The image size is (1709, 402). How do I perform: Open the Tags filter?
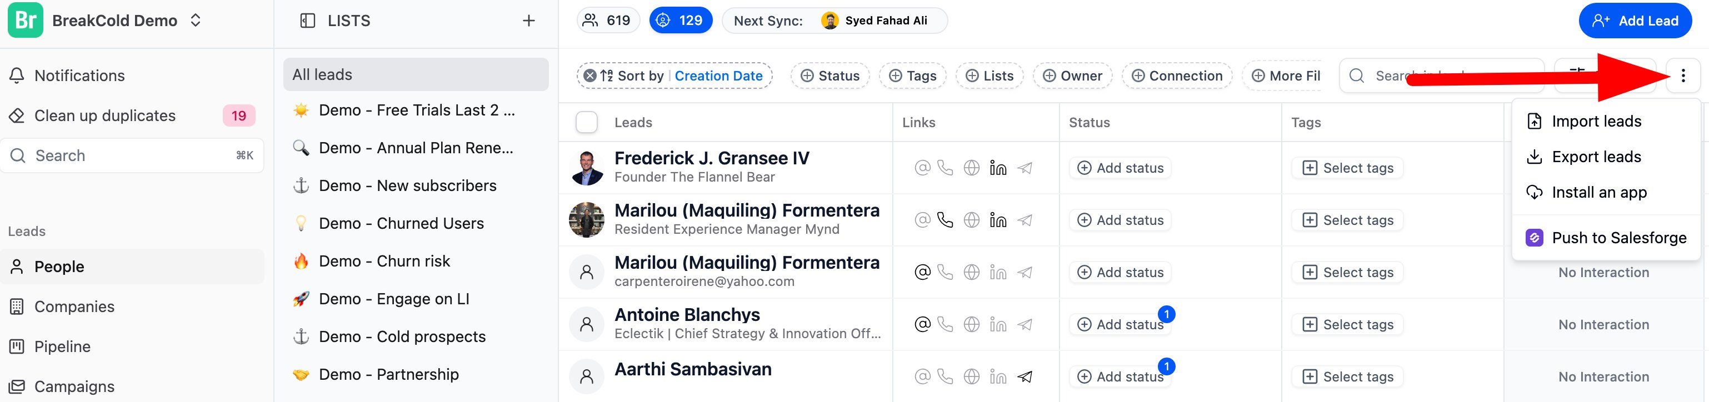913,76
